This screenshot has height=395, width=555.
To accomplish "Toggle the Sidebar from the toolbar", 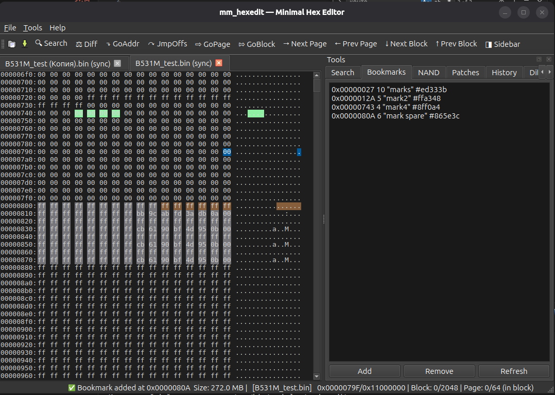I will pyautogui.click(x=502, y=44).
